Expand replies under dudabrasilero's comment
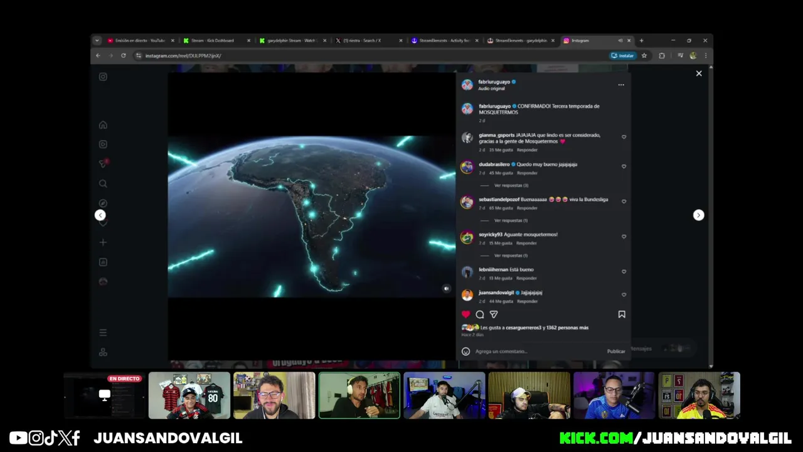This screenshot has width=803, height=452. click(x=511, y=185)
